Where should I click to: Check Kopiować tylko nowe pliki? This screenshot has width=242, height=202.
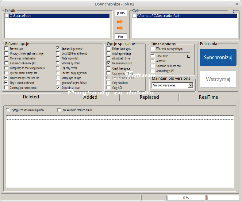click(6, 63)
